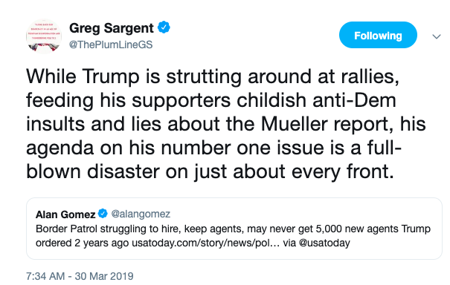Click the word 'via' before @usatoday
This screenshot has height=285, width=450.
coord(289,243)
